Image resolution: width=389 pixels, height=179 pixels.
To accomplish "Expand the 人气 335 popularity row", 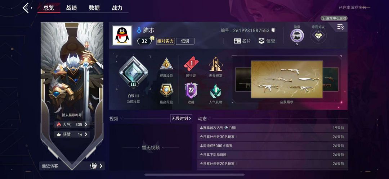I will (x=72, y=124).
